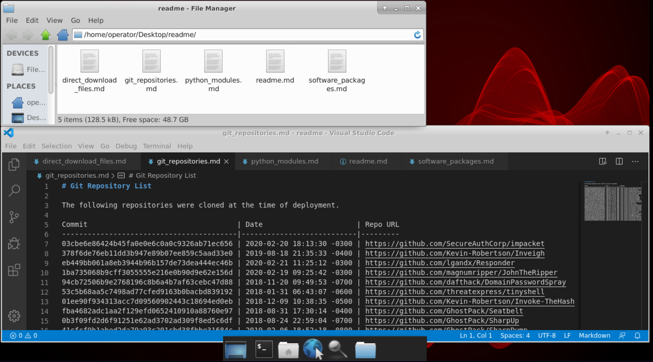Image resolution: width=653 pixels, height=362 pixels.
Task: Open the Terminal menu in VS Code
Action: coord(157,146)
